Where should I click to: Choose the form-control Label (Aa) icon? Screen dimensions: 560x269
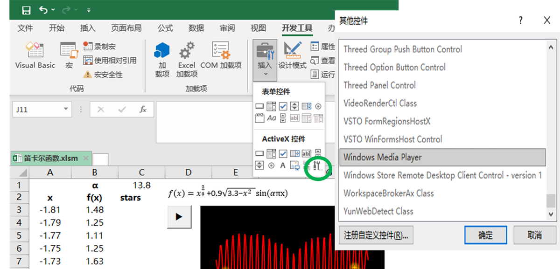(x=272, y=118)
